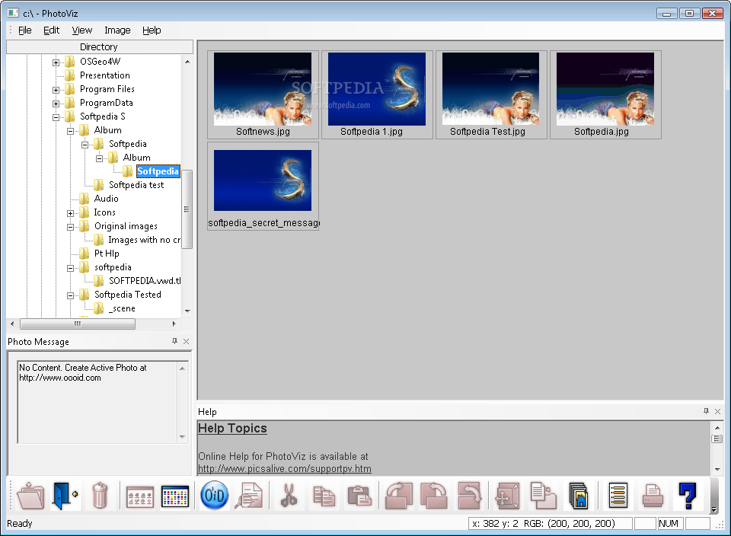Expand the OSGeo4W folder node
The image size is (731, 536).
pyautogui.click(x=56, y=62)
